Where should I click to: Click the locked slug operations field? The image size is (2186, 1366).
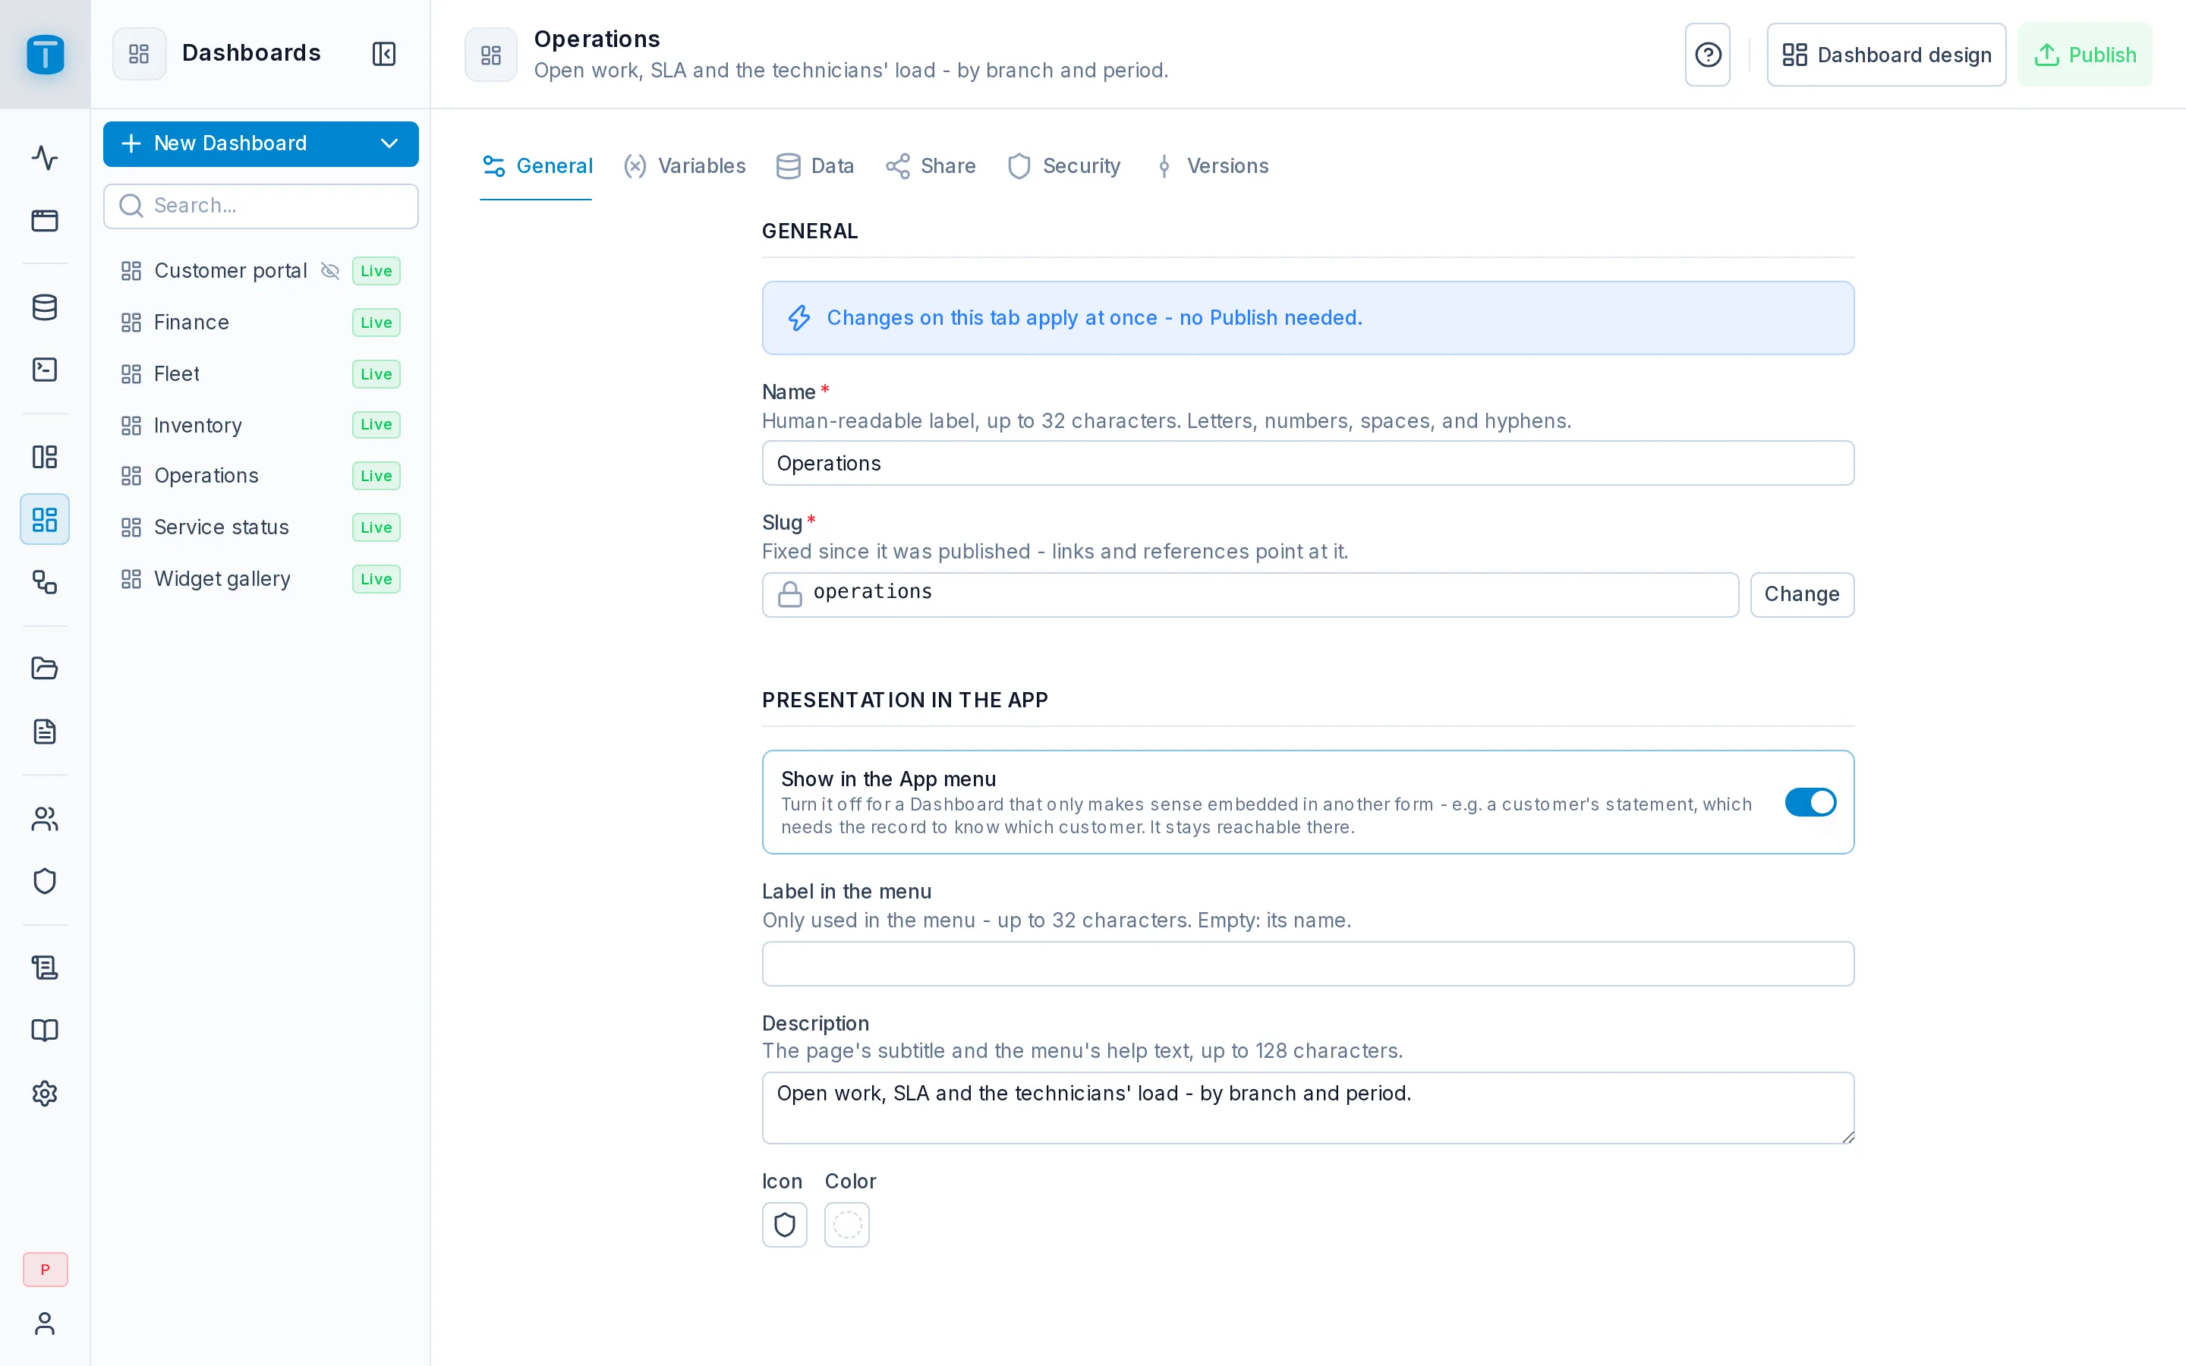click(1250, 594)
